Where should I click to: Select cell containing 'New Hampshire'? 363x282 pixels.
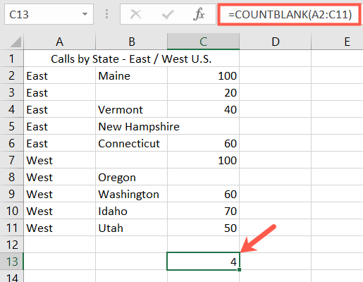(132, 126)
